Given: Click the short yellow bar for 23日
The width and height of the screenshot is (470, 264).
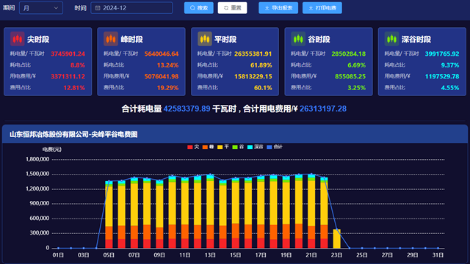Looking at the screenshot, I should coord(336,239).
